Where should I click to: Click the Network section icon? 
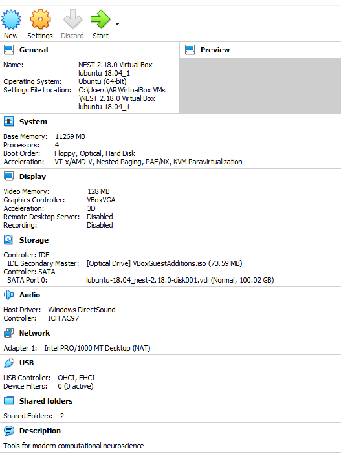click(9, 333)
